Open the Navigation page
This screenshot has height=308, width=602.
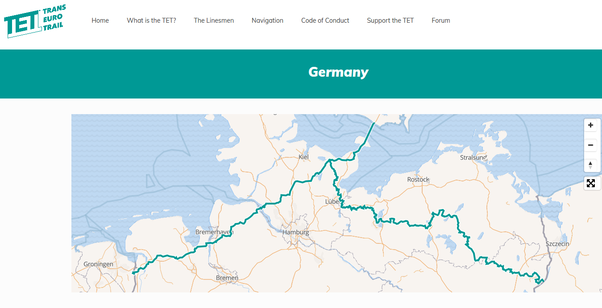[267, 21]
